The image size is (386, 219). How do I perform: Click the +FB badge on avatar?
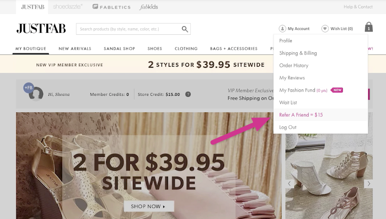tap(29, 87)
